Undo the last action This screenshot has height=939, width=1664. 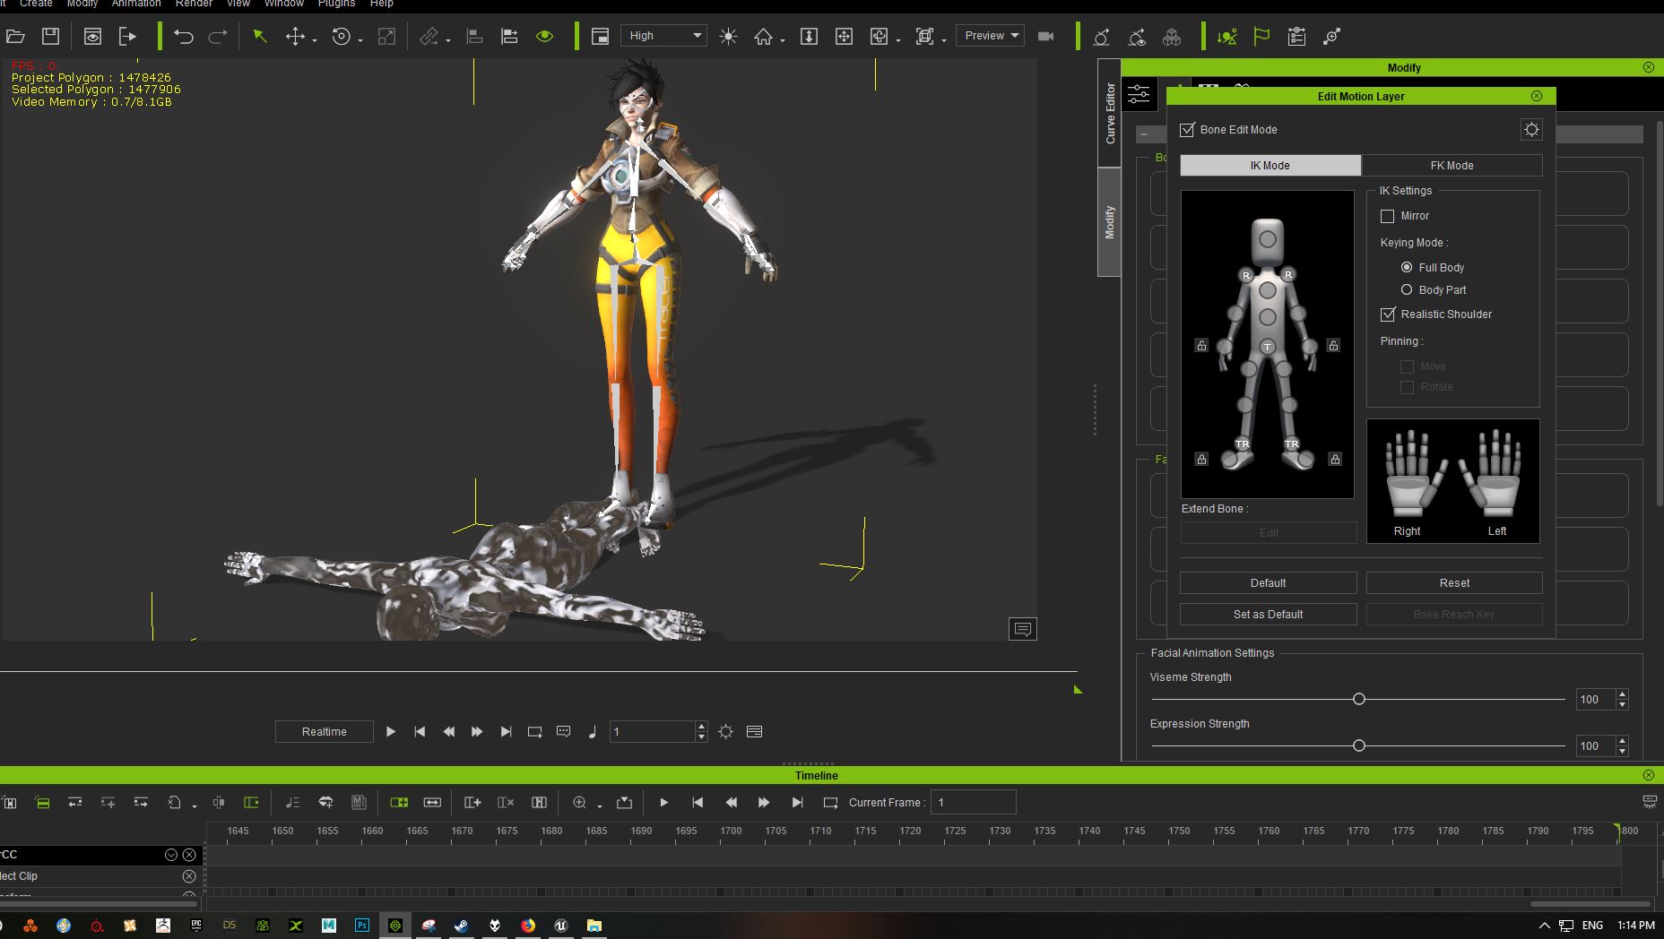pyautogui.click(x=183, y=37)
